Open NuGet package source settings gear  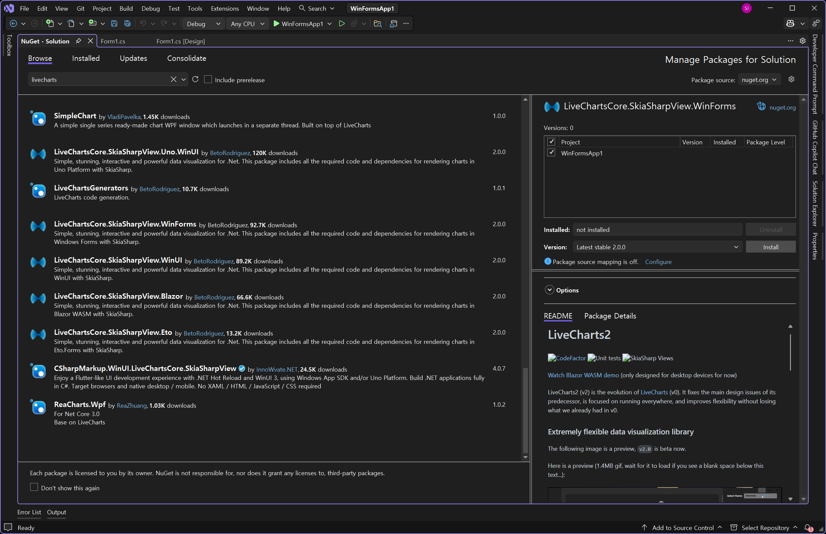tap(791, 80)
